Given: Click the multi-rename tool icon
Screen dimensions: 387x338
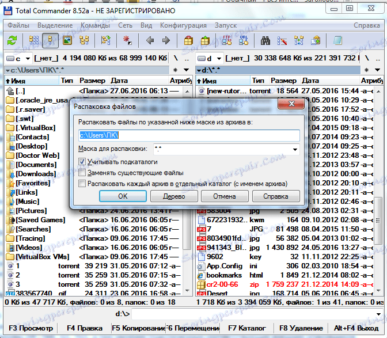Looking at the screenshot, I should point(282,40).
